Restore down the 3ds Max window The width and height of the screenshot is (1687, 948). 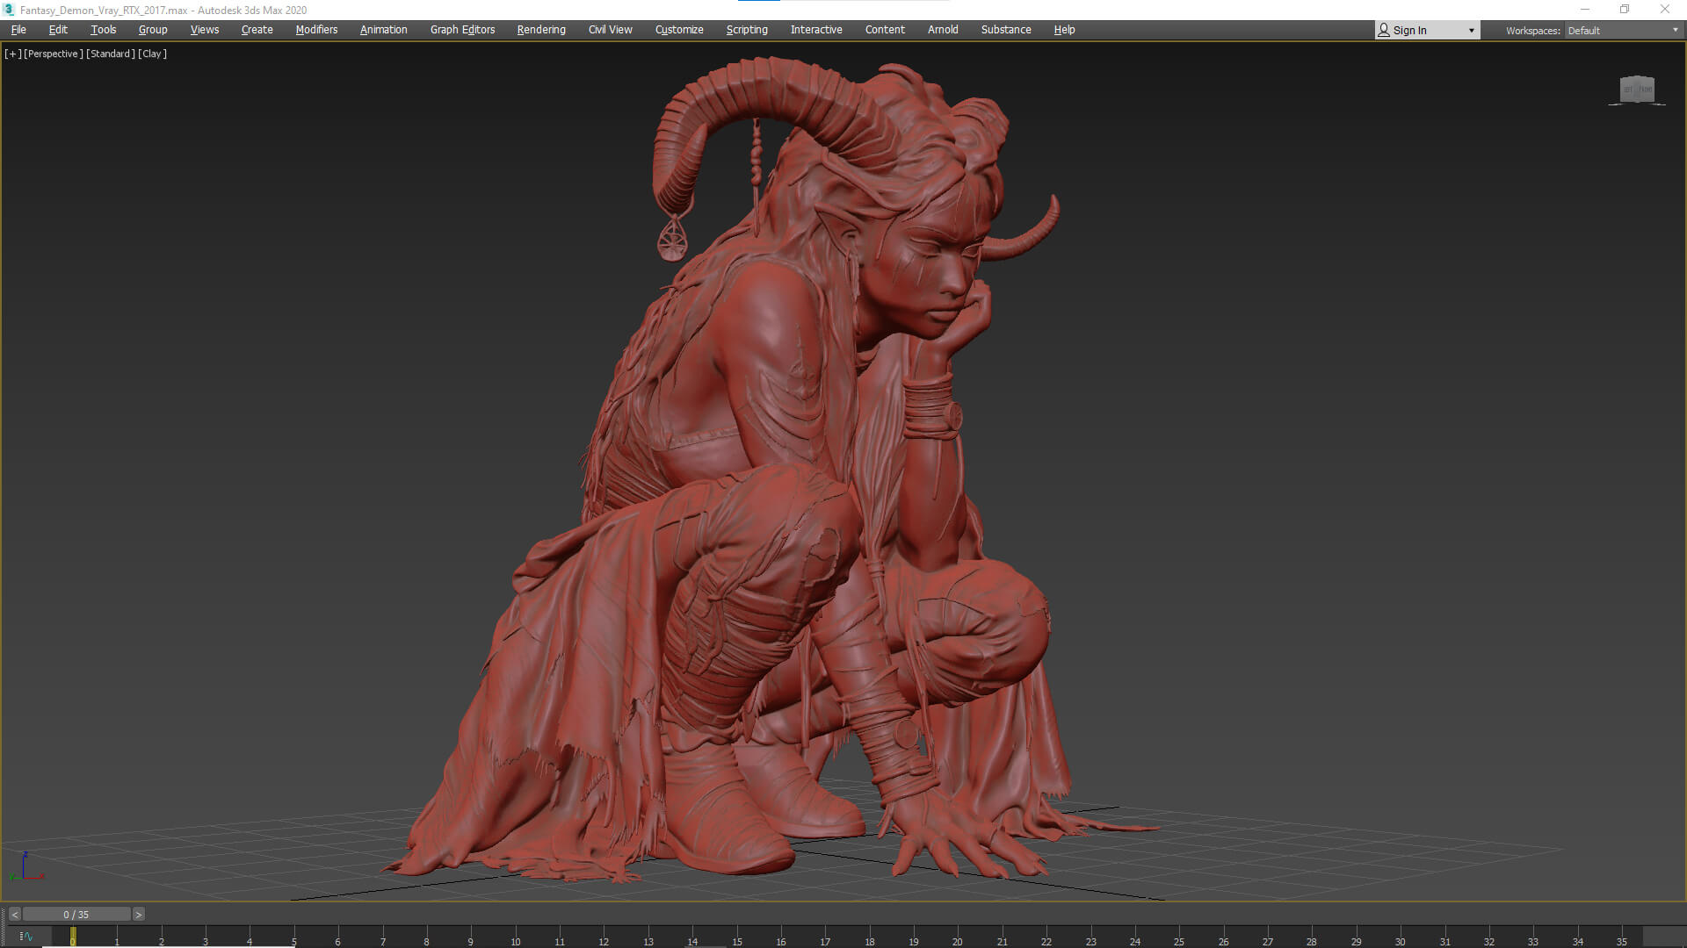tap(1625, 10)
